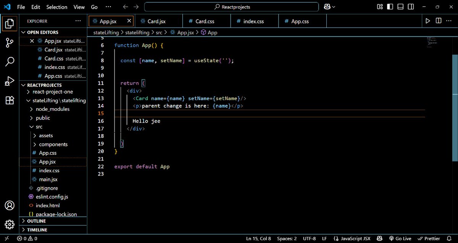Image resolution: width=458 pixels, height=243 pixels.
Task: Expand the react-project-one folder
Action: point(53,92)
